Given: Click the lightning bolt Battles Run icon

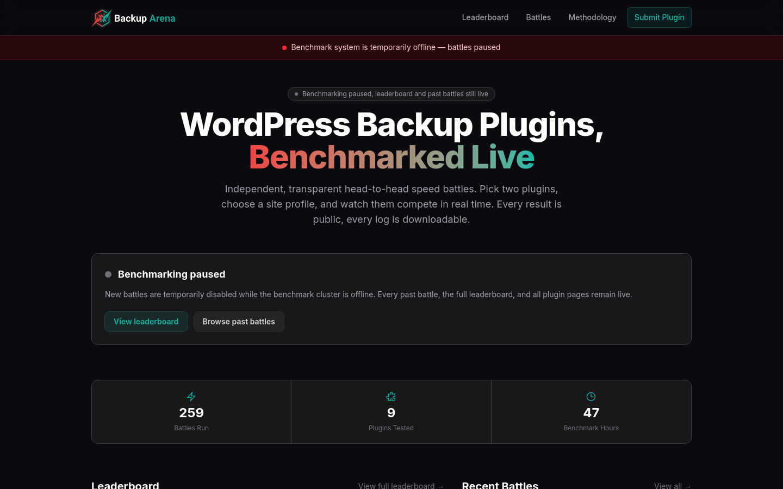Looking at the screenshot, I should (191, 397).
